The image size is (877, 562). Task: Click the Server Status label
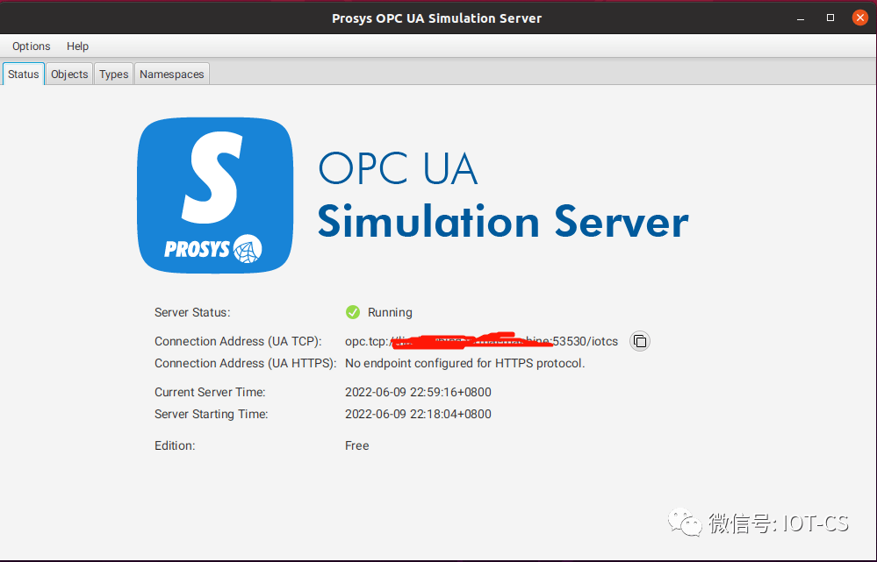point(192,312)
